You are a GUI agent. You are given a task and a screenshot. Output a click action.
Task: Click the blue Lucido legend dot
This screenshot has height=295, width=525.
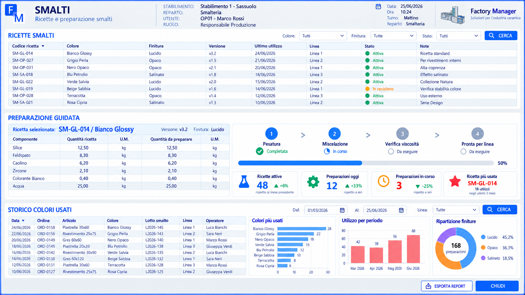[483, 237]
